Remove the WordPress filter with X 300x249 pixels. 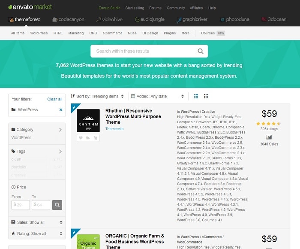click(61, 109)
